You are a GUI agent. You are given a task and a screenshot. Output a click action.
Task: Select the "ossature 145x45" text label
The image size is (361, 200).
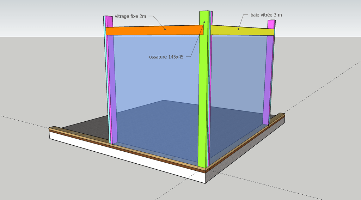click(166, 57)
